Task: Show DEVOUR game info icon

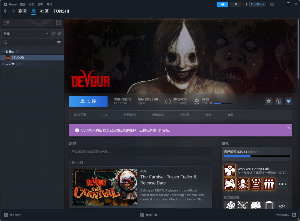Action: pos(279,101)
